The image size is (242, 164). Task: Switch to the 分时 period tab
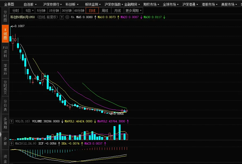coord(16,11)
